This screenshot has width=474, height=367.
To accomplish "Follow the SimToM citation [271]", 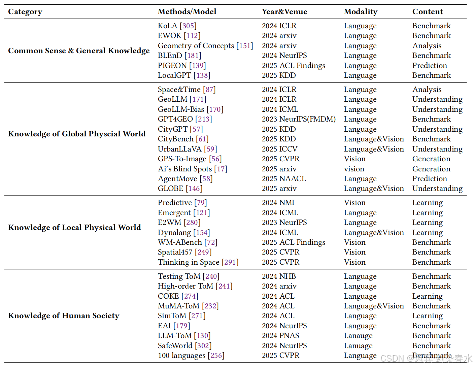I will pyautogui.click(x=197, y=316).
